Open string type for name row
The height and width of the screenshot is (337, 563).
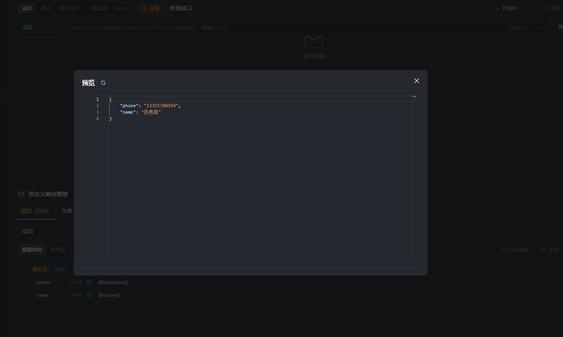click(x=76, y=295)
